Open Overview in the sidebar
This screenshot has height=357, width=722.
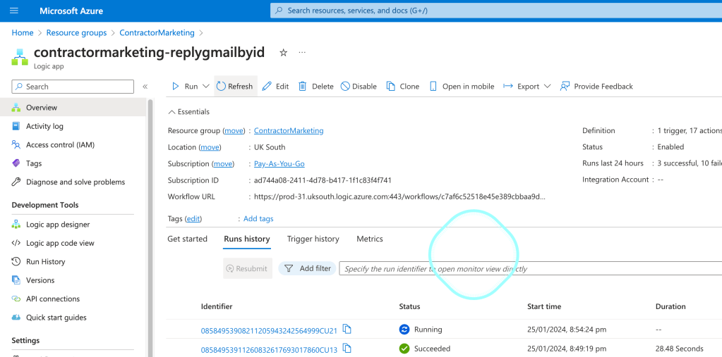click(73, 108)
